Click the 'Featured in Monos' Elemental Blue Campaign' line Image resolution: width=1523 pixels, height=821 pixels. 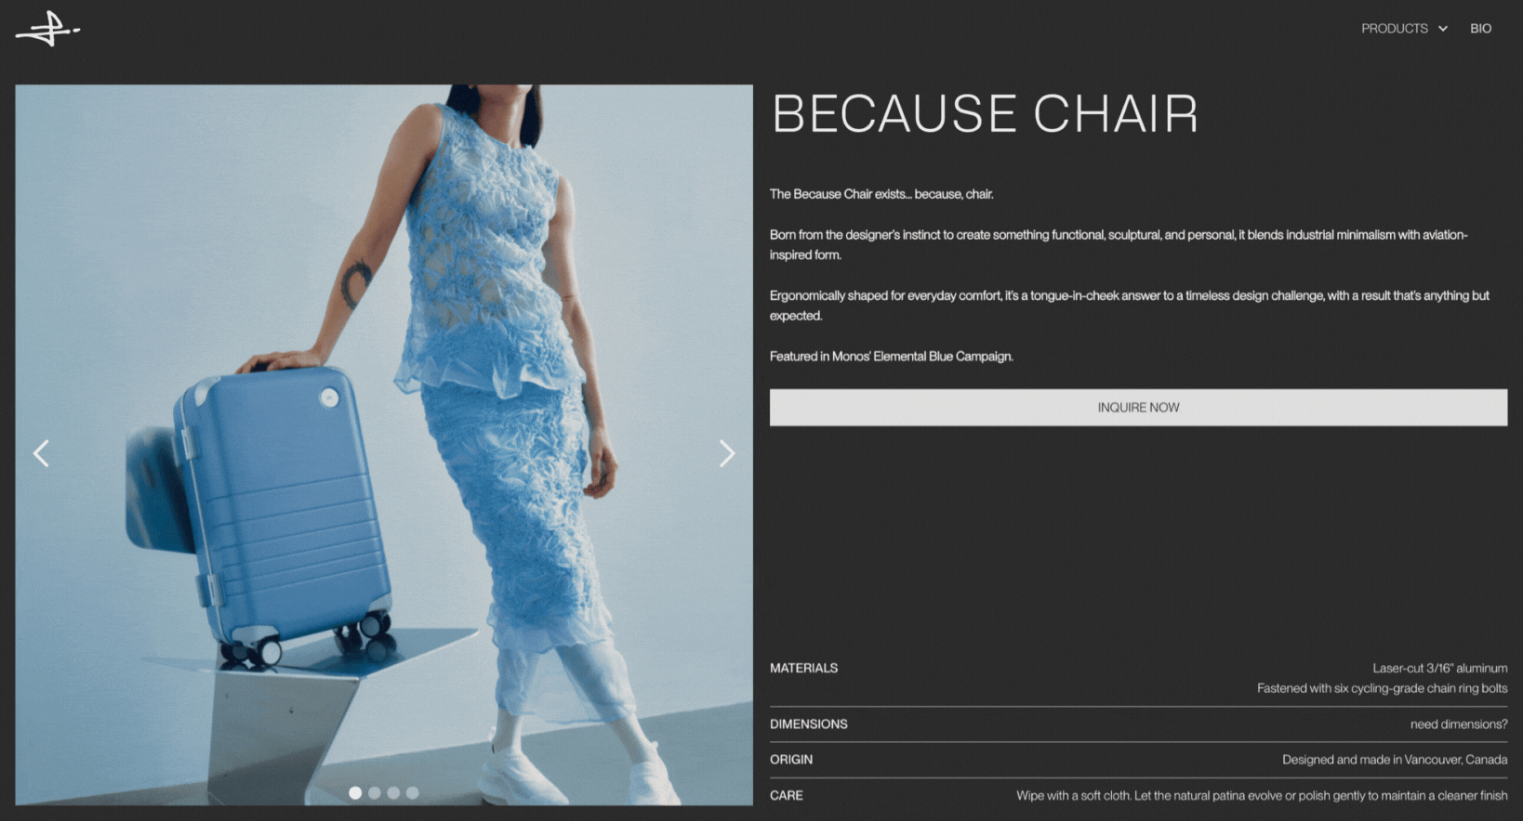click(x=892, y=357)
